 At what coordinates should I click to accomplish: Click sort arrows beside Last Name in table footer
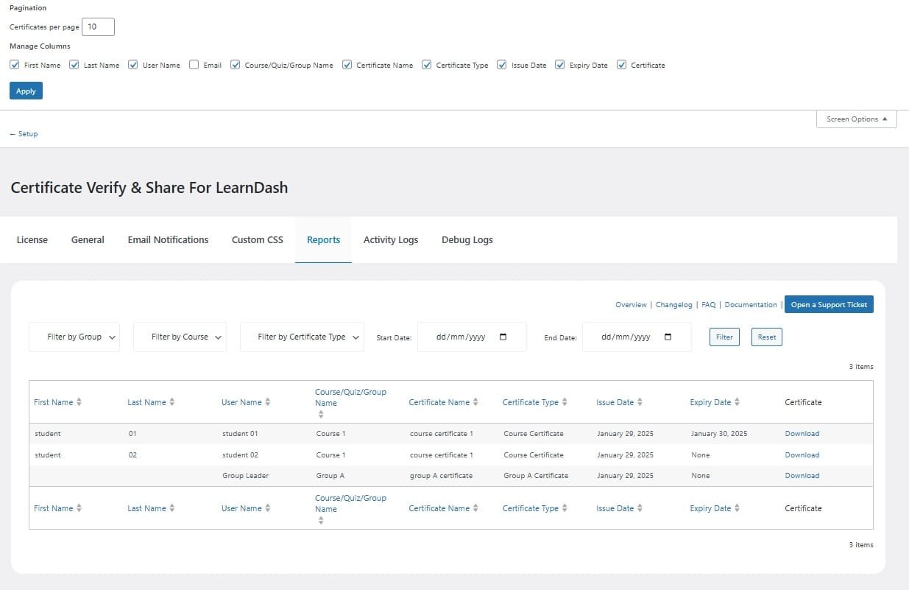[x=172, y=508]
